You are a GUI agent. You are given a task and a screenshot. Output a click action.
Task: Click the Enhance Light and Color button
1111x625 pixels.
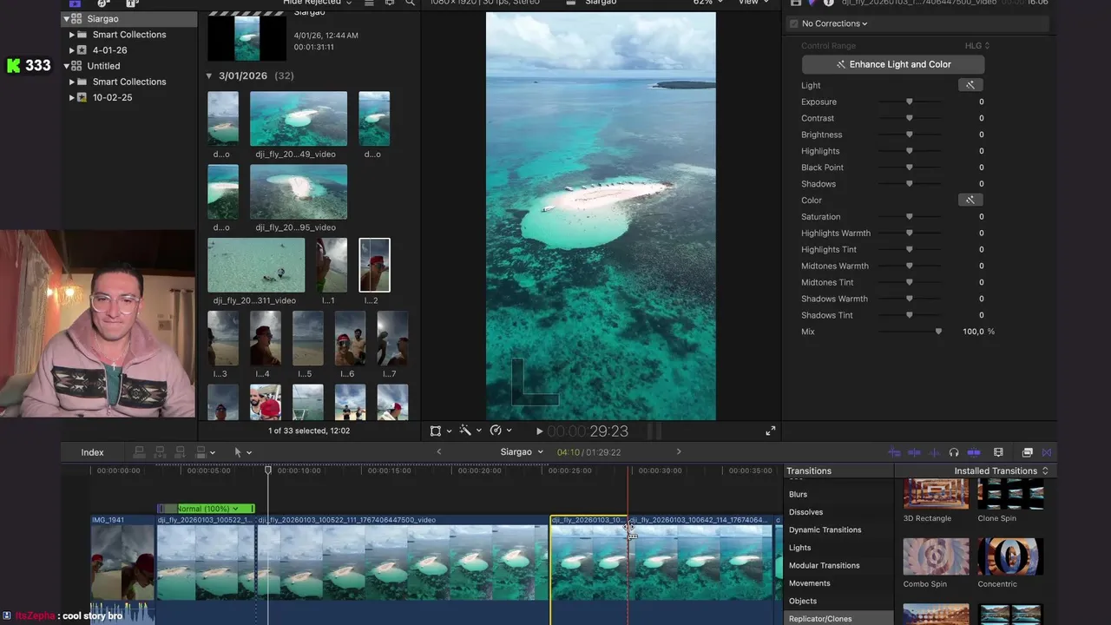click(892, 64)
